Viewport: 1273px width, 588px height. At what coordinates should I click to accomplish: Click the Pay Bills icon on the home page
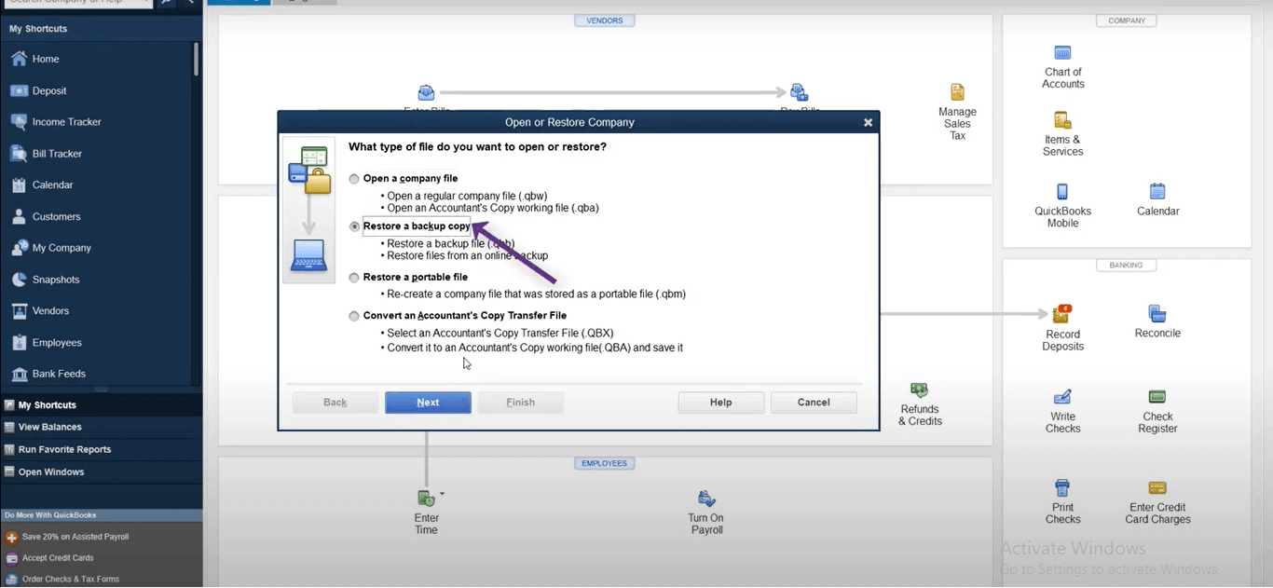click(x=799, y=93)
